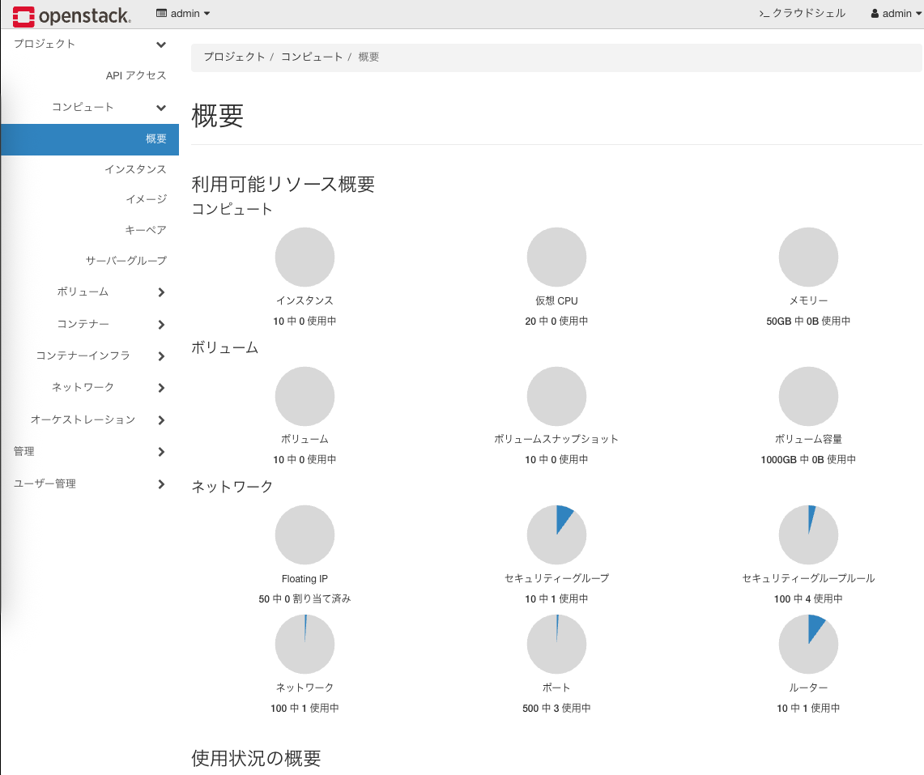Image resolution: width=924 pixels, height=775 pixels.
Task: Open API アクセス page
Action: (x=136, y=75)
